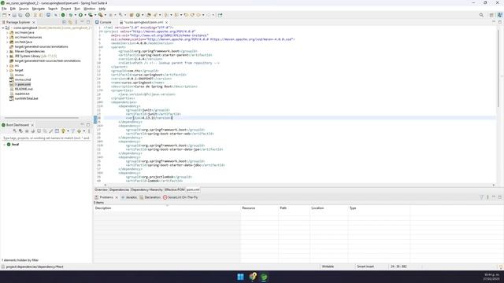Close the Package Explorer view

pos(34,23)
